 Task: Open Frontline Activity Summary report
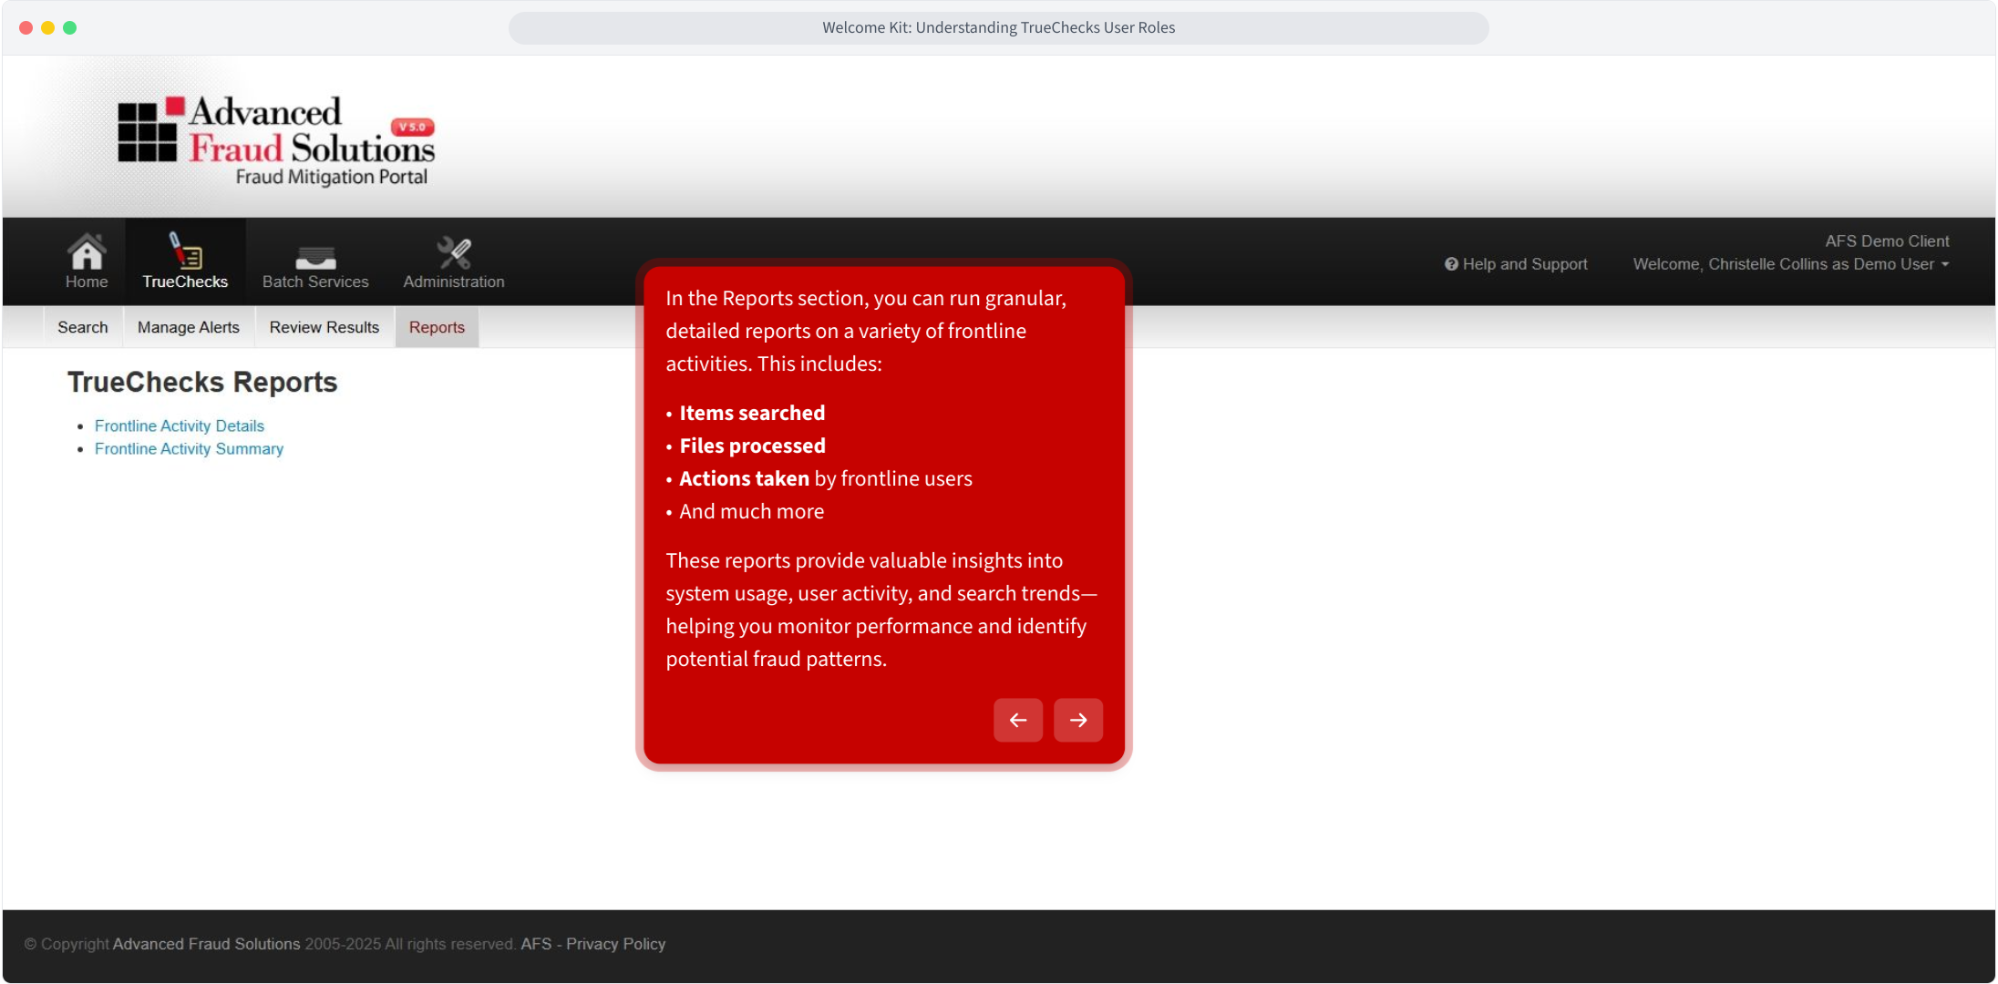[x=189, y=448]
